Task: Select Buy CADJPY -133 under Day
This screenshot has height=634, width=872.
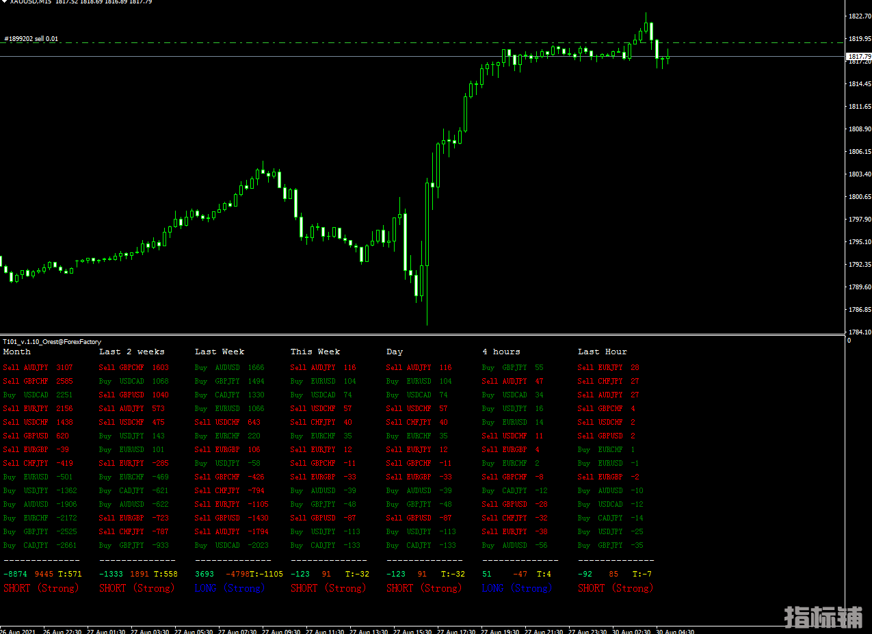Action: [x=421, y=545]
